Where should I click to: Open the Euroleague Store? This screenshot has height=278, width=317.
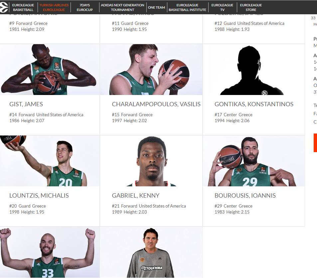(251, 7)
